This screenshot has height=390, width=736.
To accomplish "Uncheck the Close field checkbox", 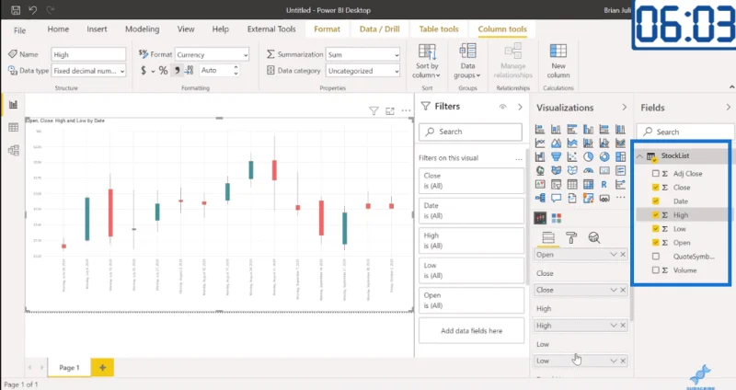I will pyautogui.click(x=656, y=188).
